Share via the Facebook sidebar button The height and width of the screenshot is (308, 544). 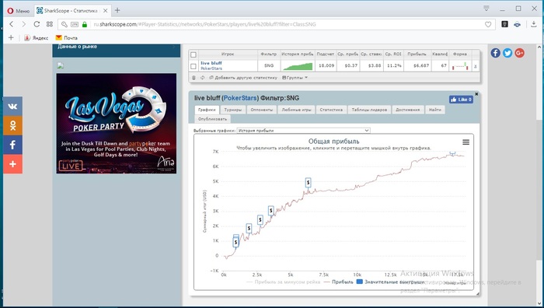click(13, 145)
